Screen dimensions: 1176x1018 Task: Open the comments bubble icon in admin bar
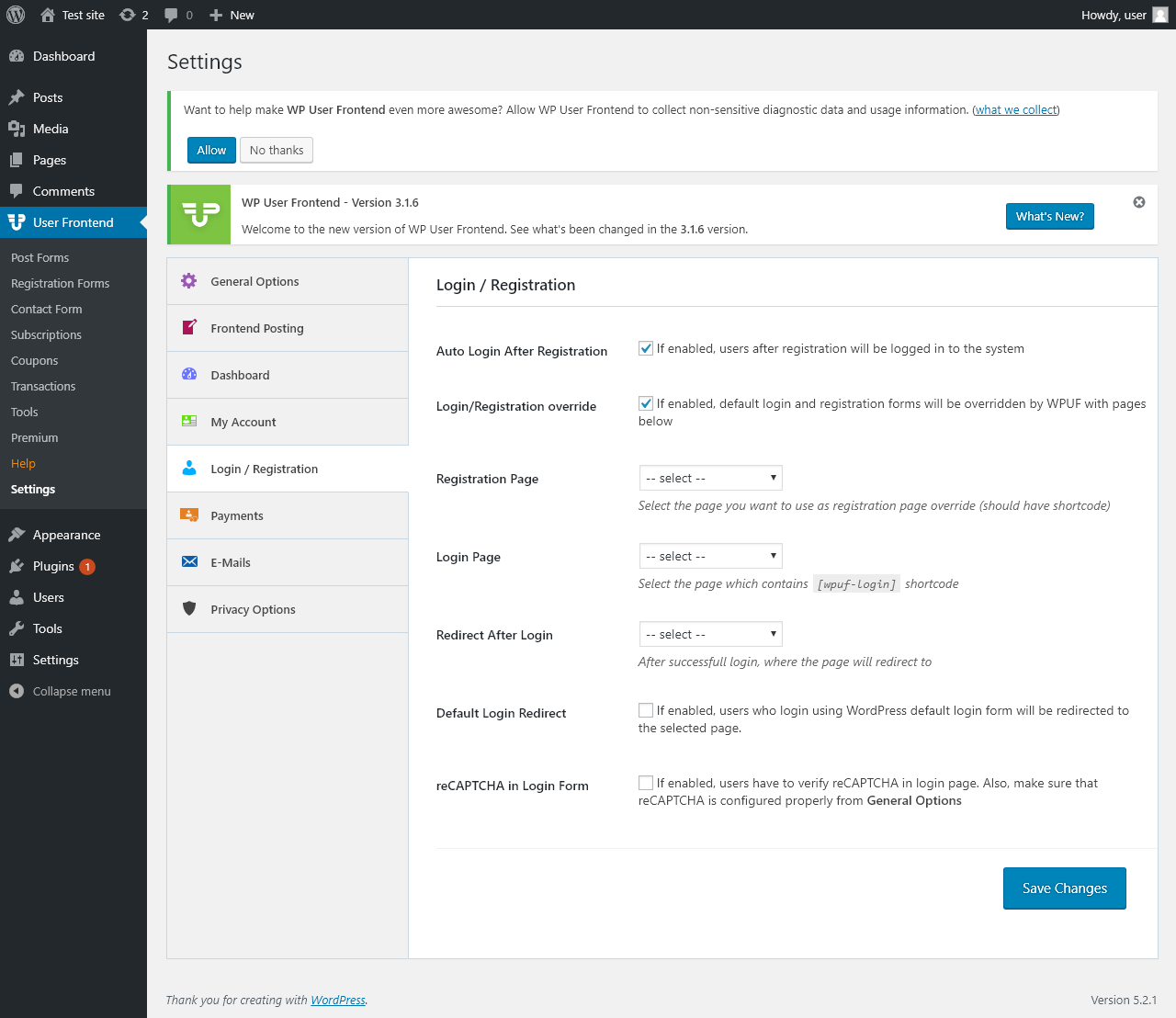(x=171, y=15)
